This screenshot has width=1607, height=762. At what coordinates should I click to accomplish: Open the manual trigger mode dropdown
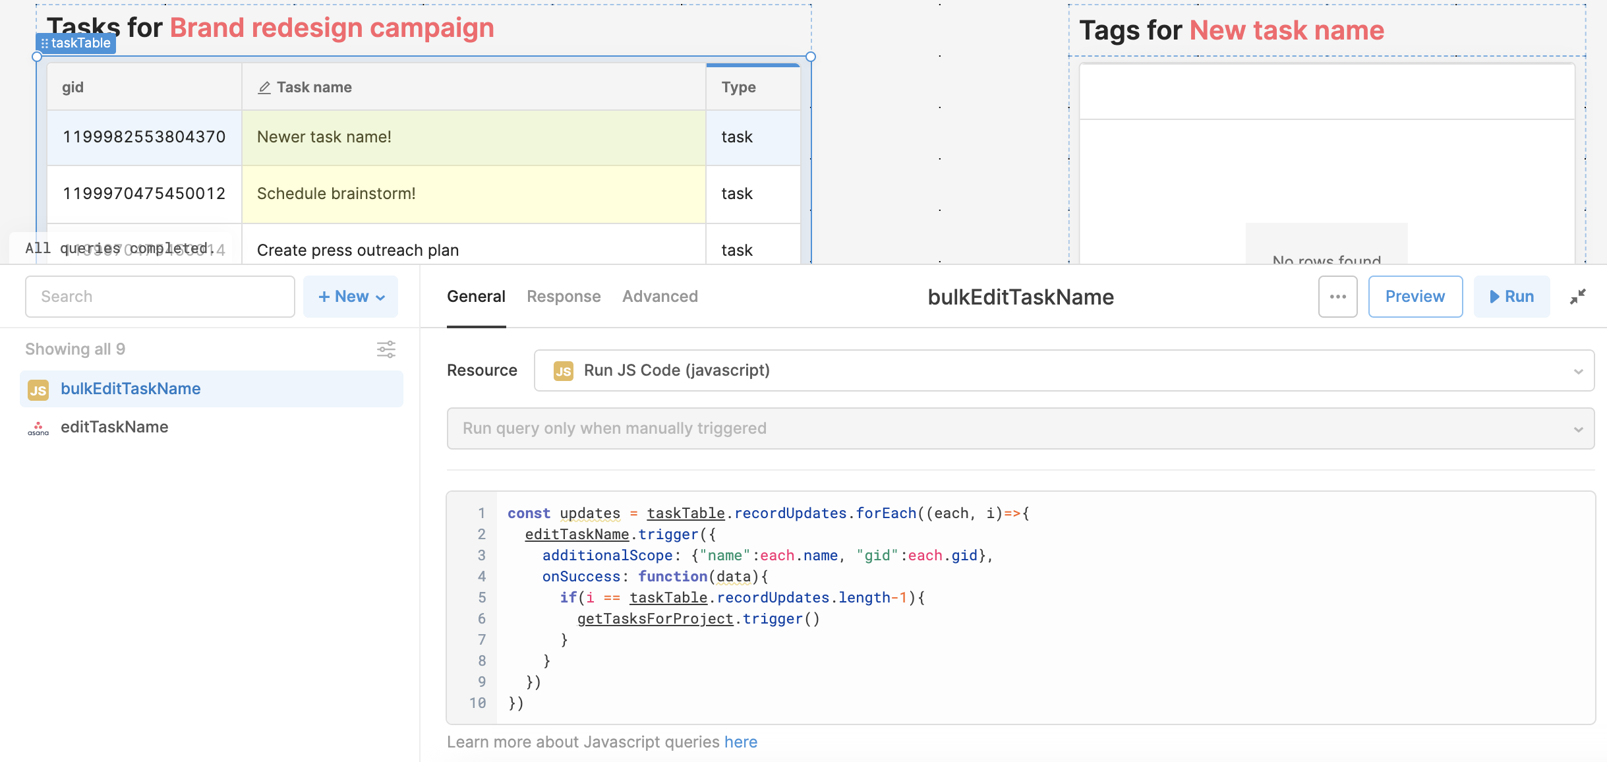coord(1020,428)
